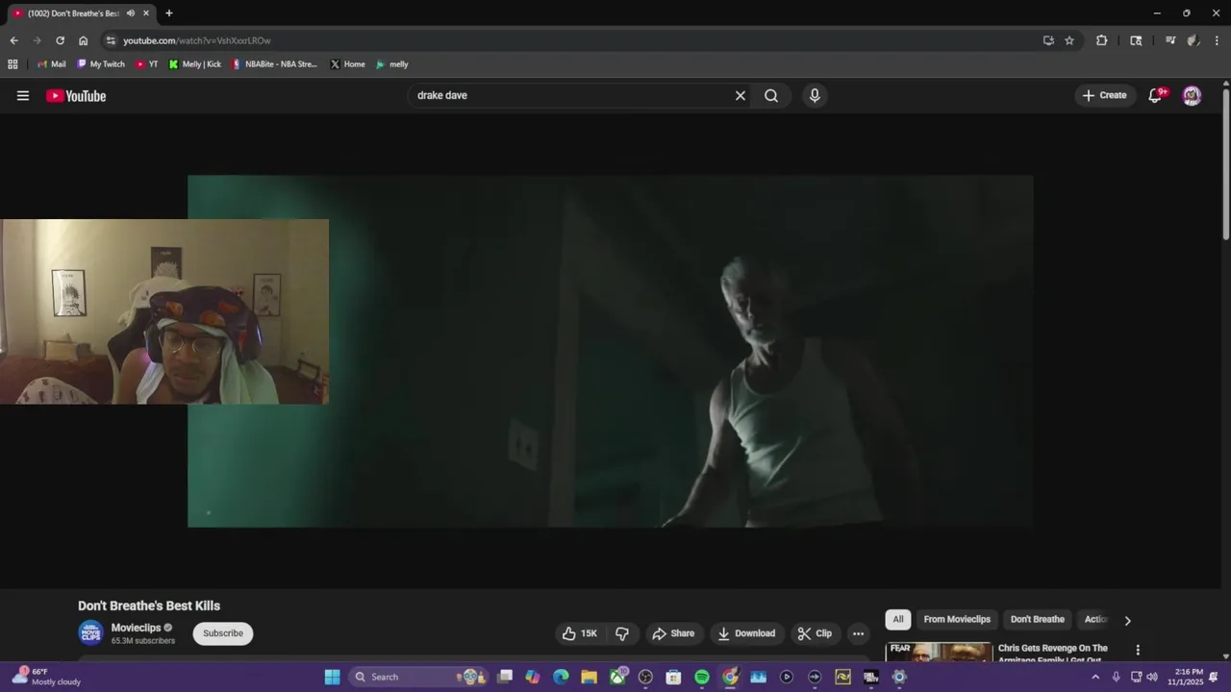This screenshot has width=1231, height=692.
Task: Select the Don't Breathe filter chip
Action: pos(1038,620)
